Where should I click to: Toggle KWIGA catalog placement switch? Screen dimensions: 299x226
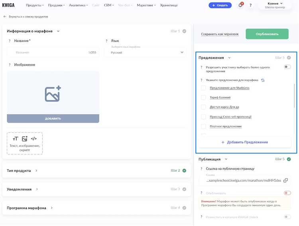287,217
